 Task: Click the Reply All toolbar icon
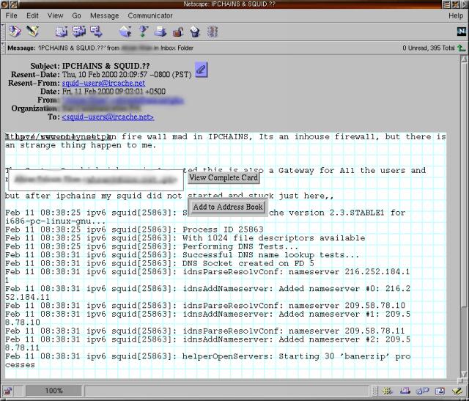[x=79, y=32]
